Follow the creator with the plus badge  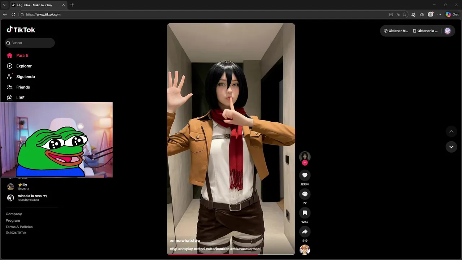[305, 163]
